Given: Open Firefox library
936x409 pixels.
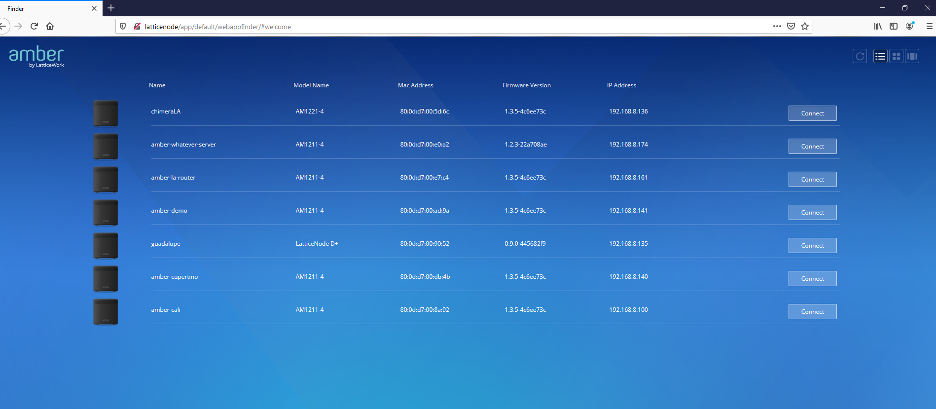Looking at the screenshot, I should [x=878, y=26].
